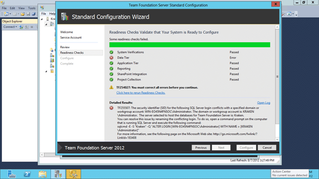Collapse the second-level tree node in admin console
This screenshot has width=319, height=179.
tap(46, 24)
